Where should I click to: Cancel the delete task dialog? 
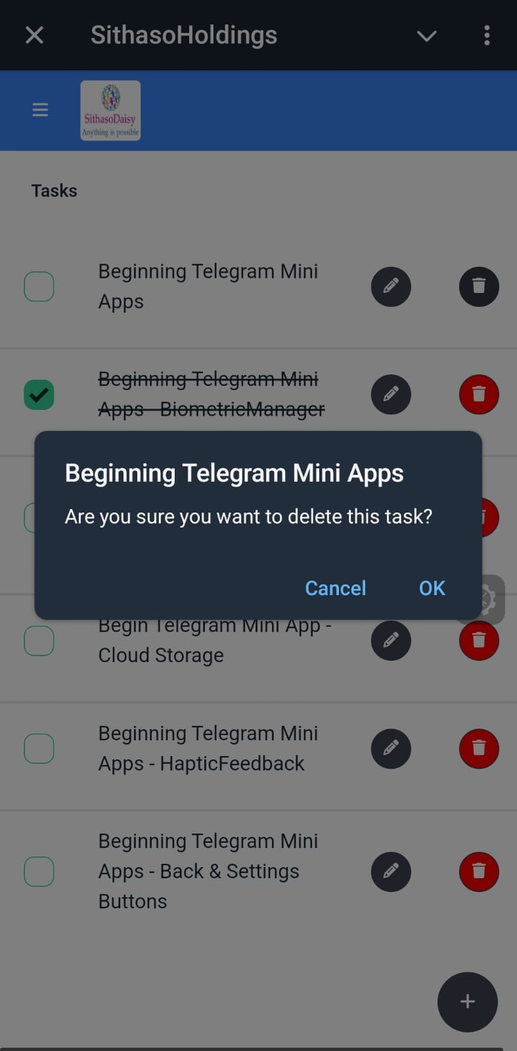coord(336,588)
